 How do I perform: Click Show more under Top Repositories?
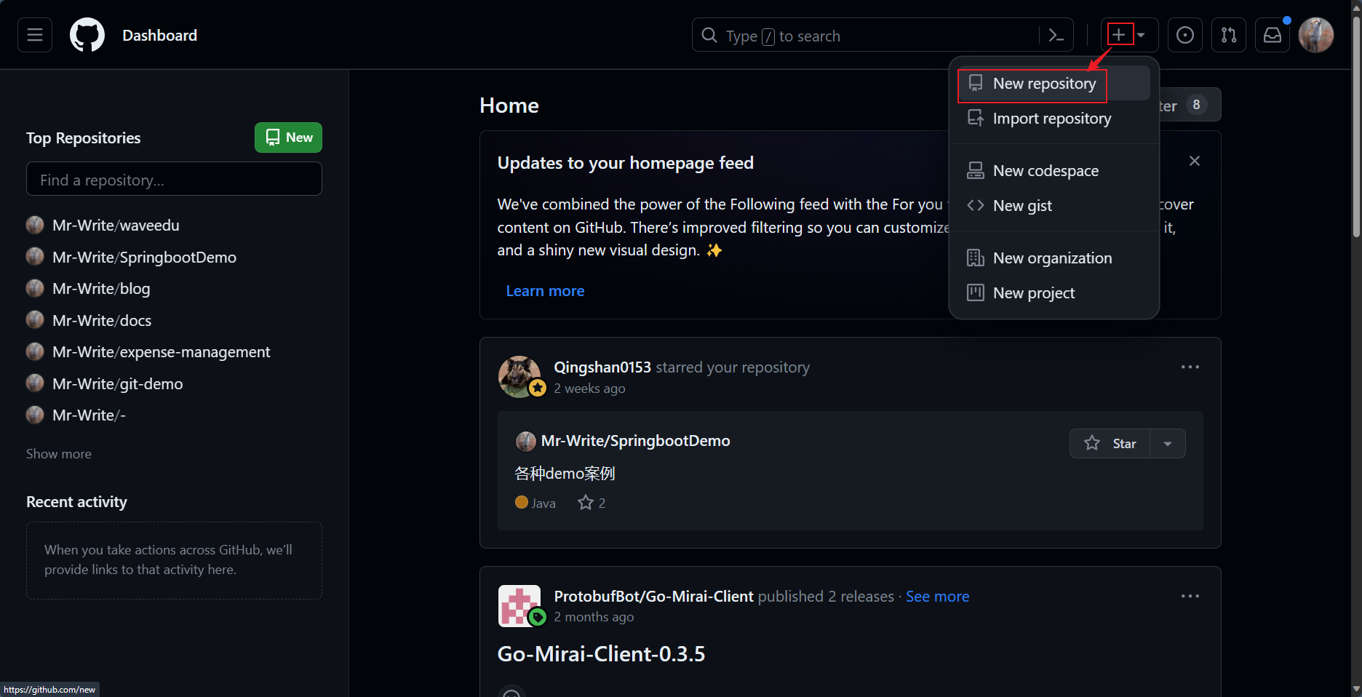coord(59,454)
